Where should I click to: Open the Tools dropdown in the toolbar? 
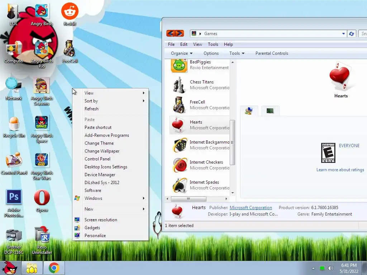[237, 53]
